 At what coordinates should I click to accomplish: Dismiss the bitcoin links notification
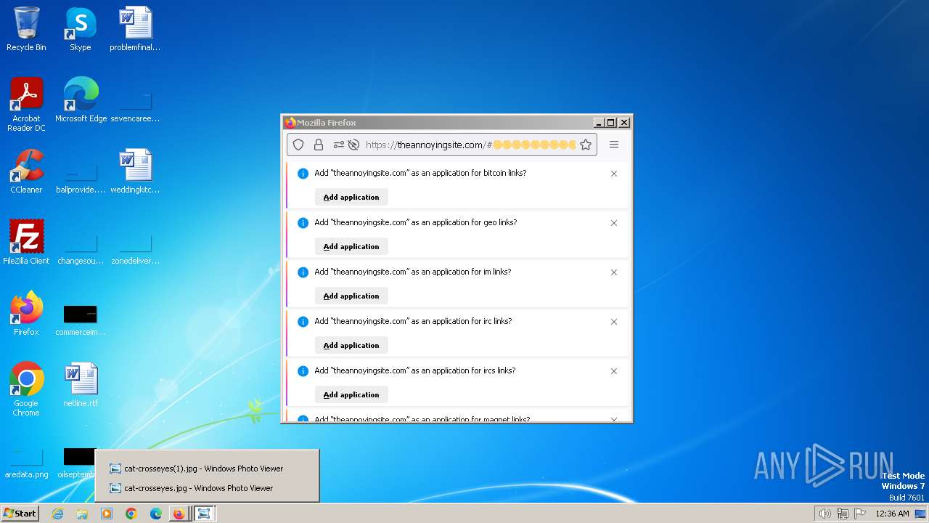(614, 174)
